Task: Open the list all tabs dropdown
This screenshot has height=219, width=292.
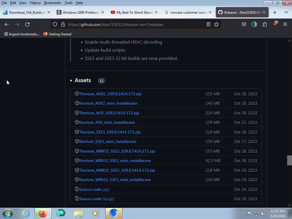Action: click(286, 13)
